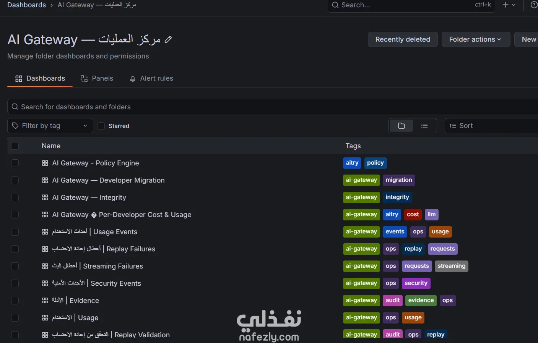Click the dashboard icon beside Policy Engine
The height and width of the screenshot is (343, 538).
[x=45, y=163]
